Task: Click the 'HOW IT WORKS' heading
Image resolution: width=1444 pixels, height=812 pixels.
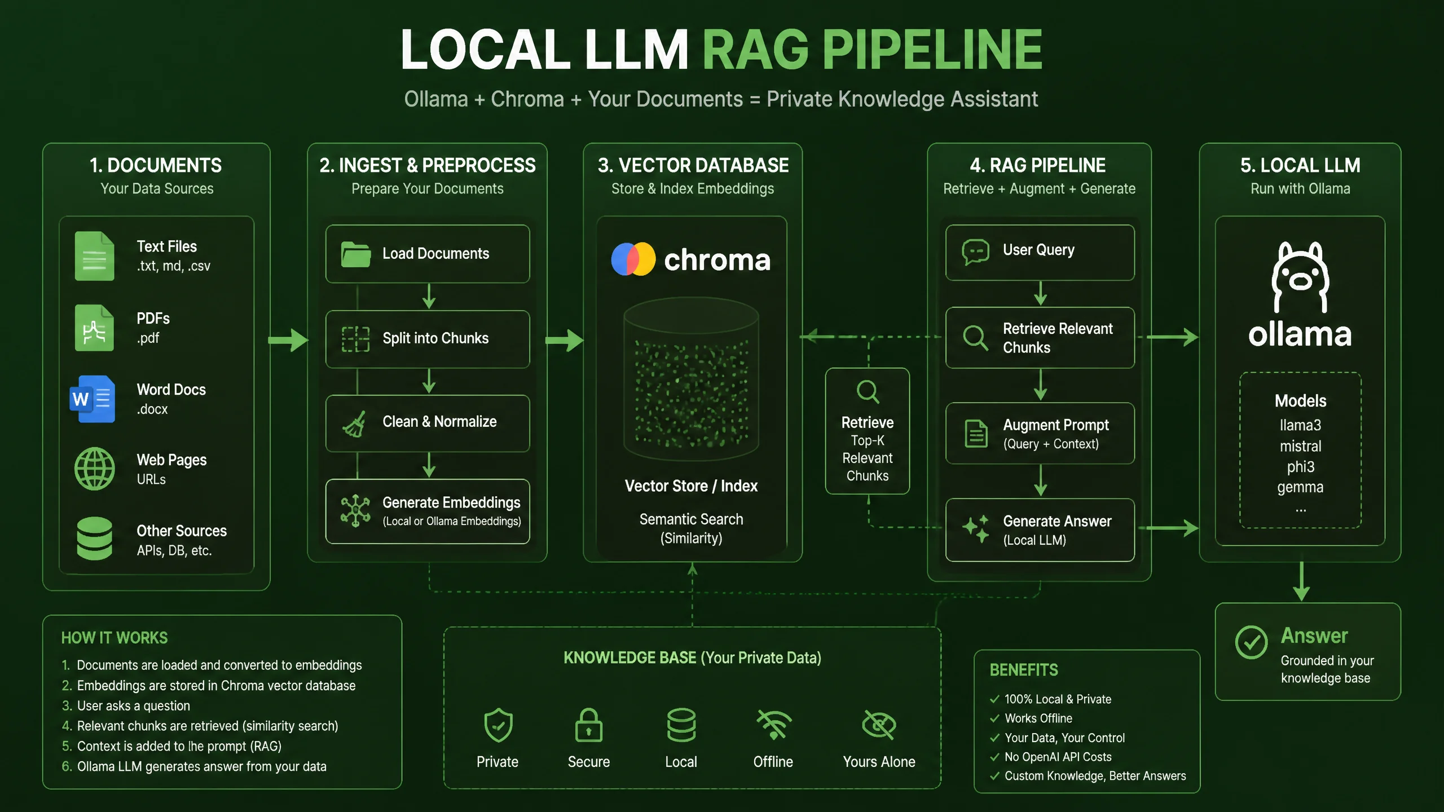Action: coord(115,638)
